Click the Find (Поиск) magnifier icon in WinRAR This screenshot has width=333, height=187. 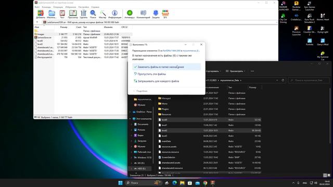(x=93, y=14)
